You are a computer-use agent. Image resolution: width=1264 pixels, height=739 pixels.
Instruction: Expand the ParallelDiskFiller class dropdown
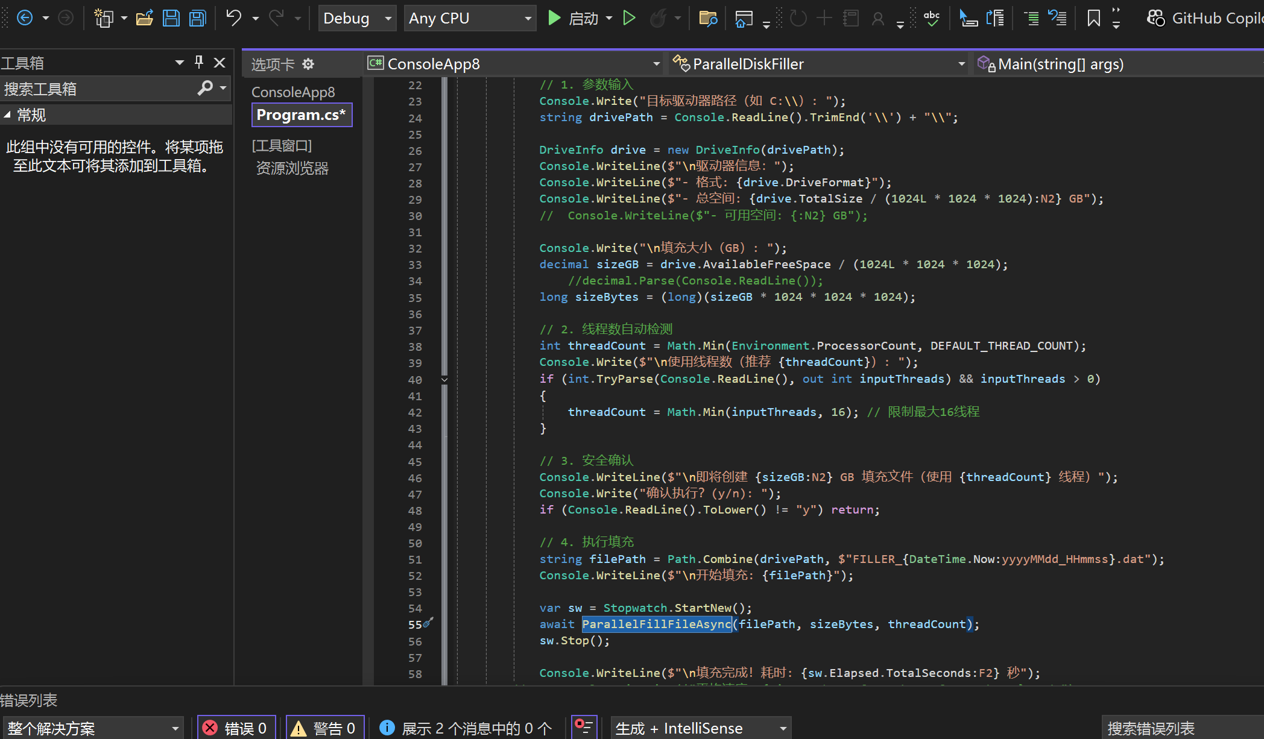point(961,64)
